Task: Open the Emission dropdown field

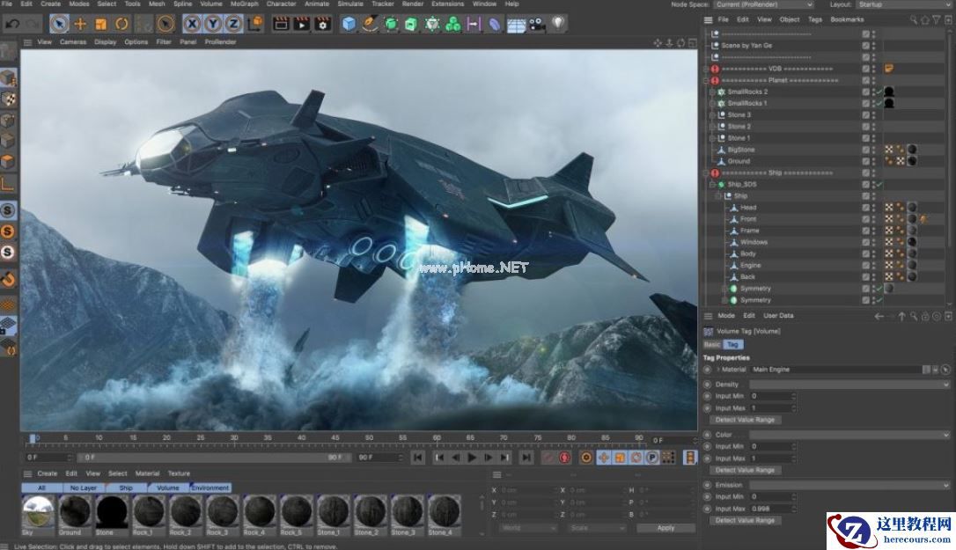Action: [849, 485]
